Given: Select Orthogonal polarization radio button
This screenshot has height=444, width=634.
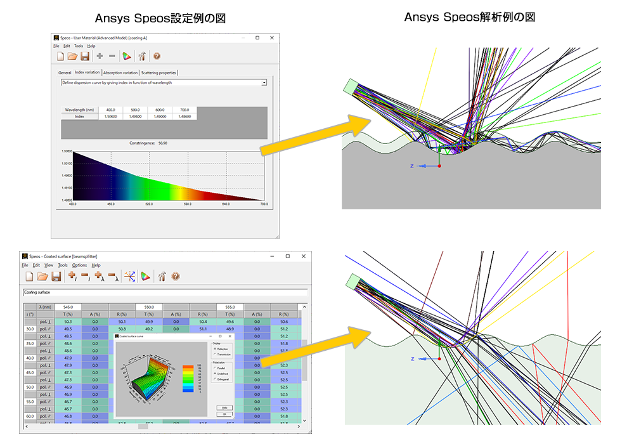Looking at the screenshot, I should click(x=215, y=379).
